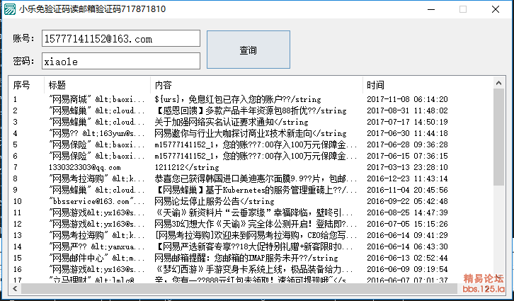Click the 标题 column header
Screen dimensions: 514x301
tap(97, 84)
